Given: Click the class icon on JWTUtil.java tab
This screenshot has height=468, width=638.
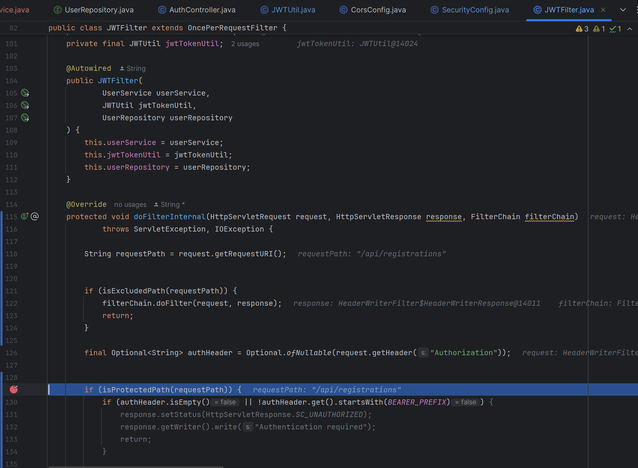Looking at the screenshot, I should 264,10.
